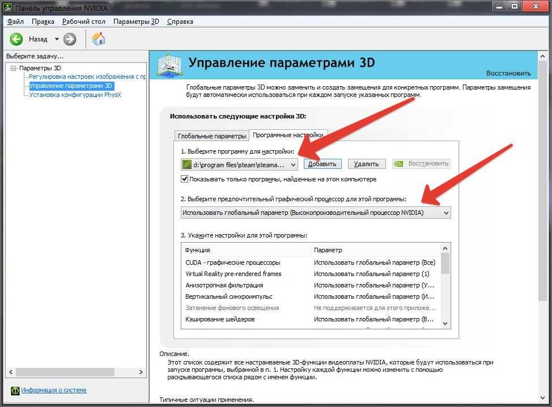Select 'Установка конфигурации PhysX' tree item
The height and width of the screenshot is (407, 552).
pyautogui.click(x=75, y=95)
